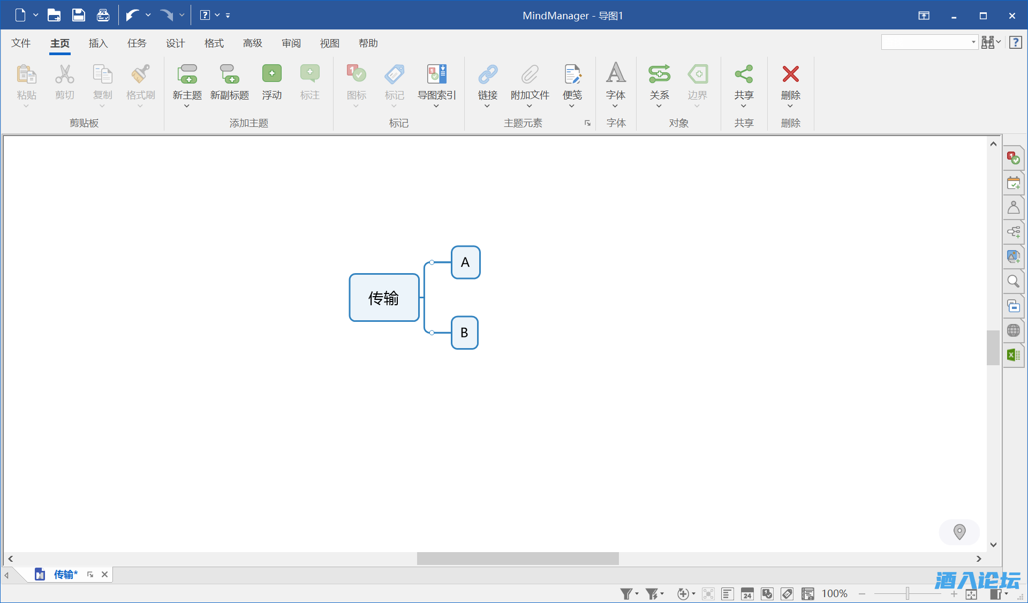The image size is (1028, 603).
Task: Open the Map Index (导图索引) tool
Action: [436, 74]
